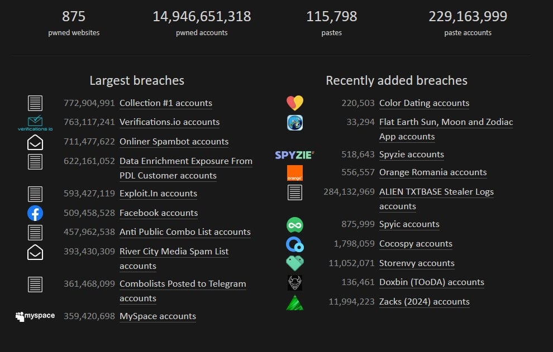
Task: Click the Zacks green triangle icon
Action: click(x=294, y=302)
